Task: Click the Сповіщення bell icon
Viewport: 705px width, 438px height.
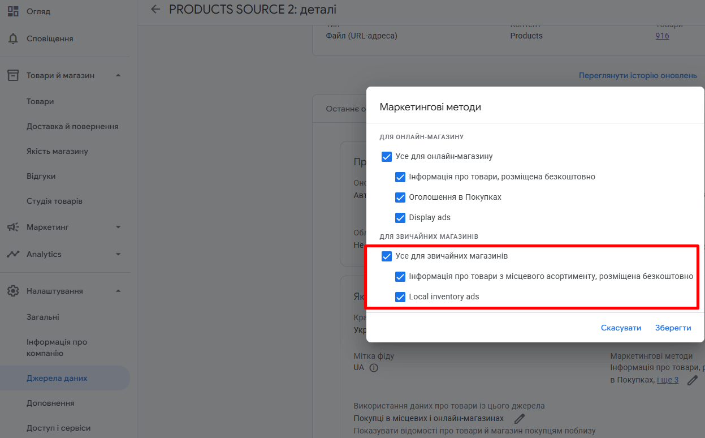Action: 13,38
